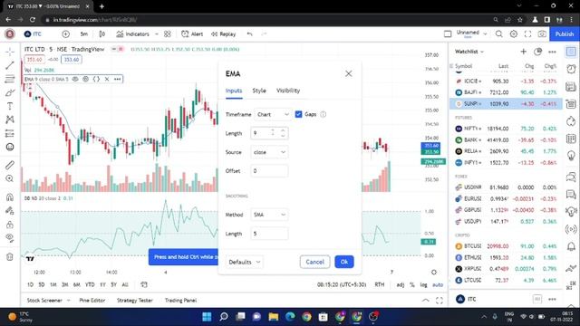The width and height of the screenshot is (580, 326).
Task: Set chart range to 1D
Action: [30, 284]
